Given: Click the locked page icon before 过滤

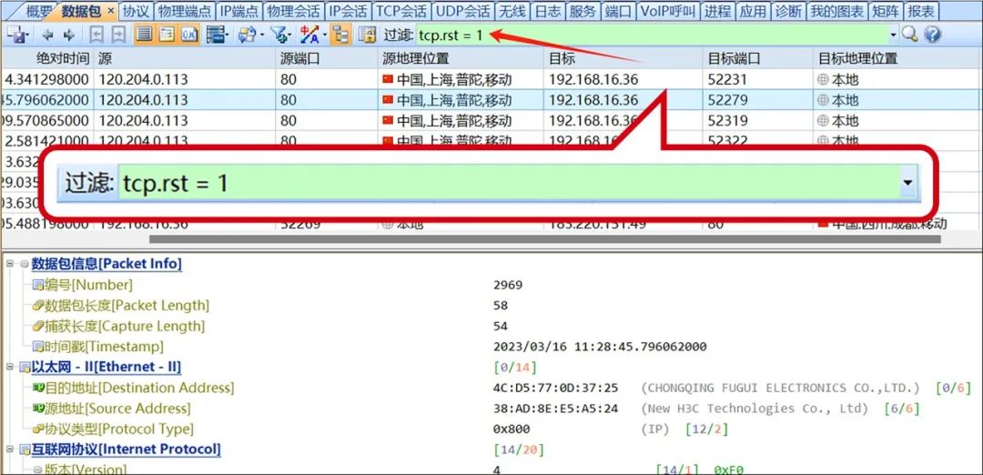Looking at the screenshot, I should 367,35.
